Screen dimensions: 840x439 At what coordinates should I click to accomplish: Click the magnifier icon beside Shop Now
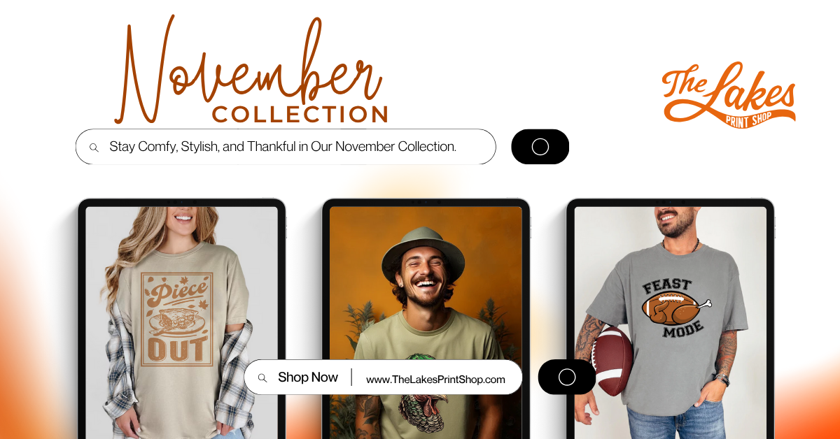point(262,378)
